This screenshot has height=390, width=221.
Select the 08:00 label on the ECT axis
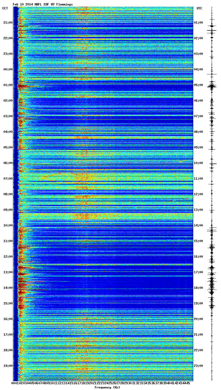(8, 194)
